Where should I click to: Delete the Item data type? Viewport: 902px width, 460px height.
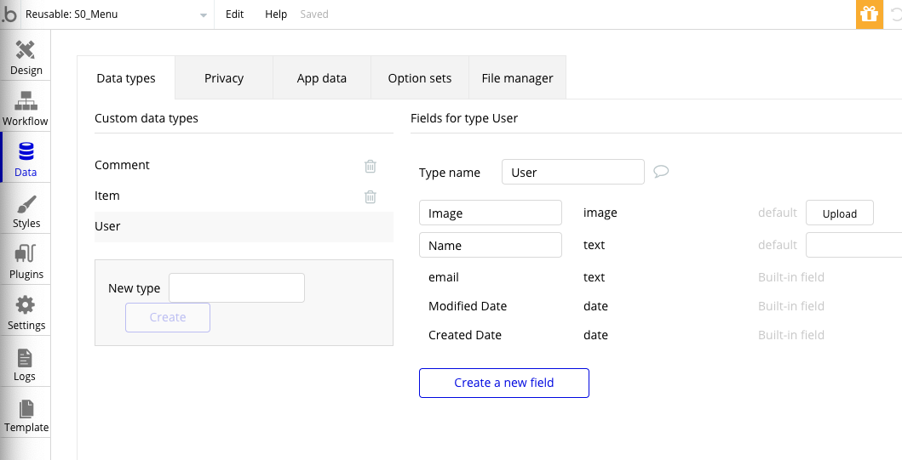(371, 196)
